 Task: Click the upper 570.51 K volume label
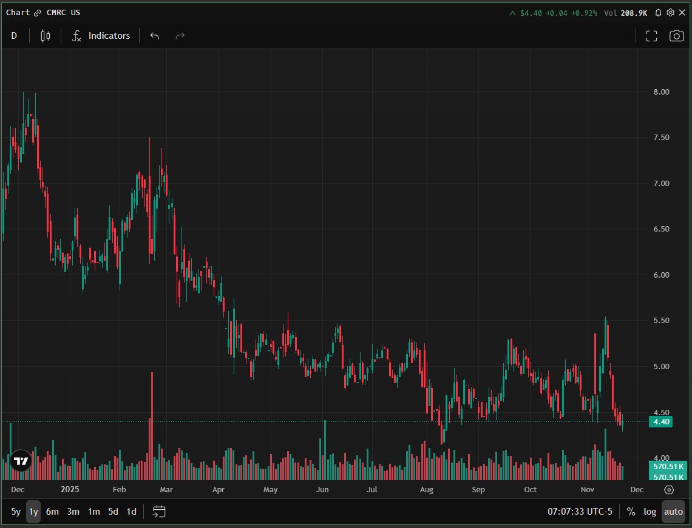pyautogui.click(x=668, y=466)
